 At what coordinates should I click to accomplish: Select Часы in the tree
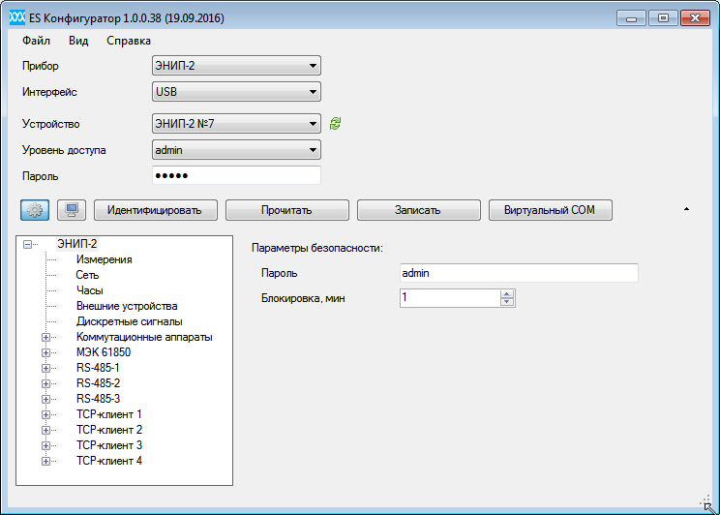90,290
